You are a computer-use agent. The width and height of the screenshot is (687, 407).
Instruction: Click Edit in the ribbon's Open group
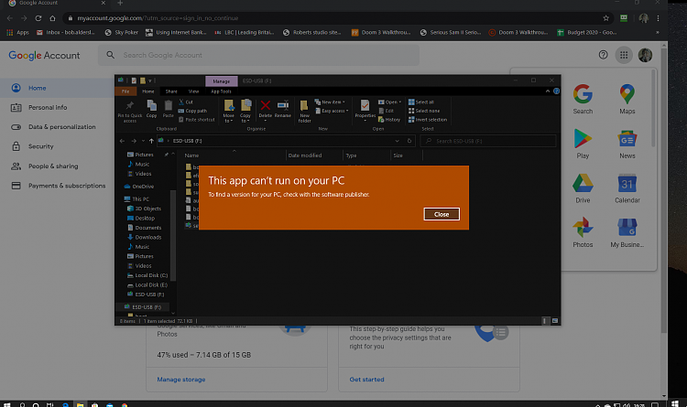click(386, 111)
